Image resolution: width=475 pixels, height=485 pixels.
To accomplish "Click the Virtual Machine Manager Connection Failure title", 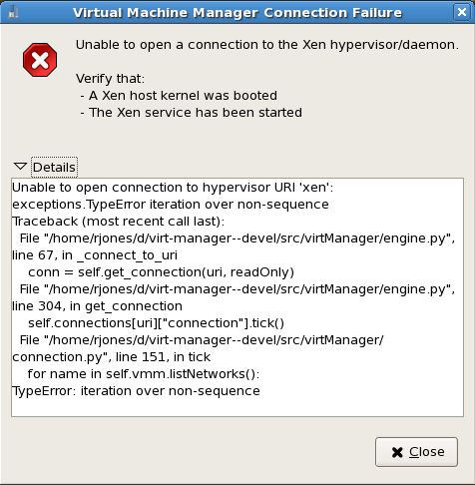I will [237, 13].
